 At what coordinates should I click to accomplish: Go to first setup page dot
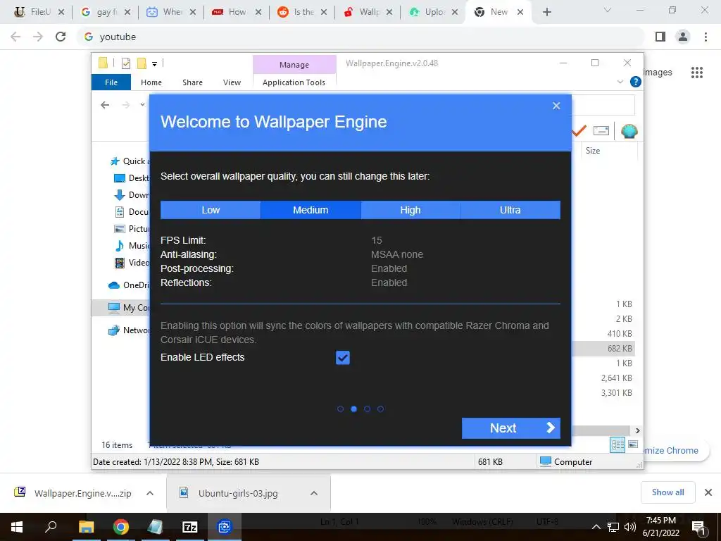[340, 409]
